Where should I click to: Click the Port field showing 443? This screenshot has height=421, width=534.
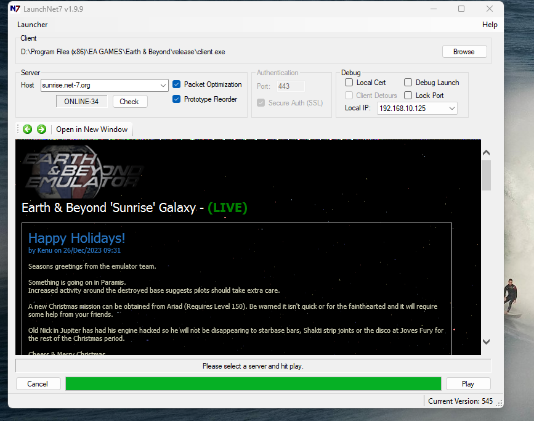pos(291,86)
